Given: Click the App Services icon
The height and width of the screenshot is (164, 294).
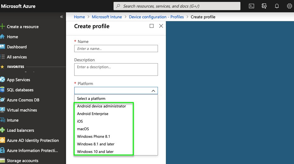Looking at the screenshot, I should (x=3, y=79).
